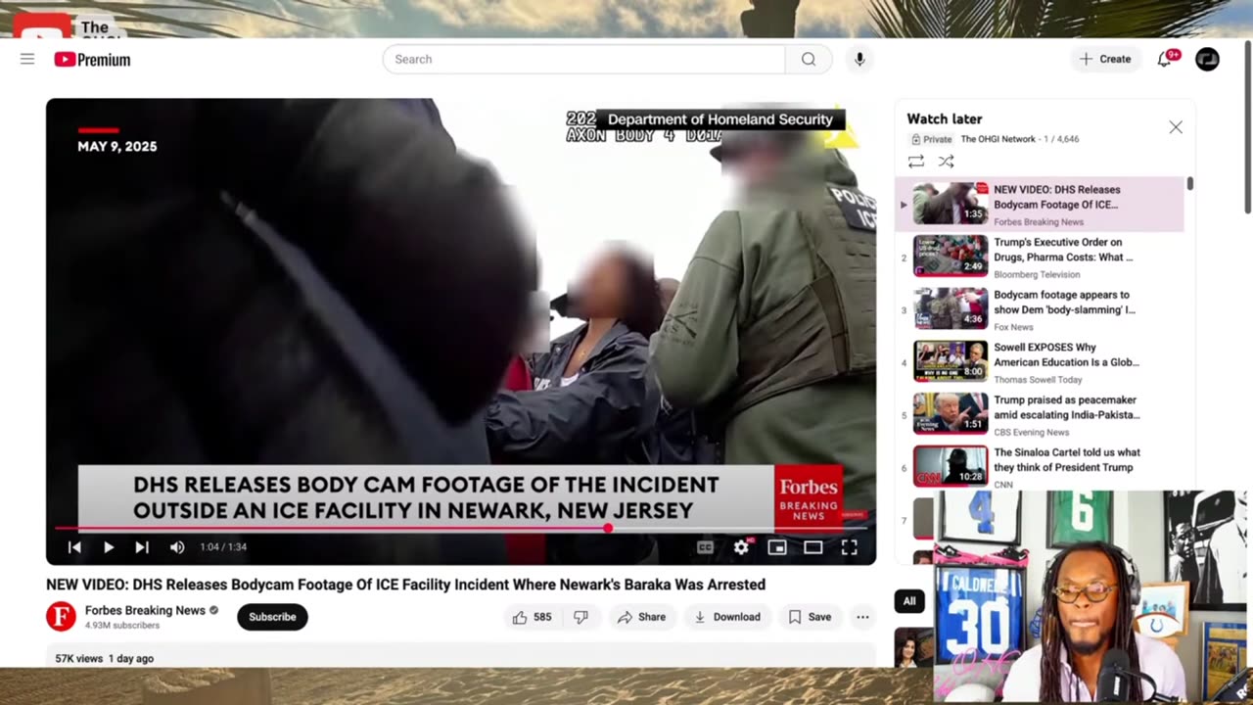Start voice search with microphone

859,59
